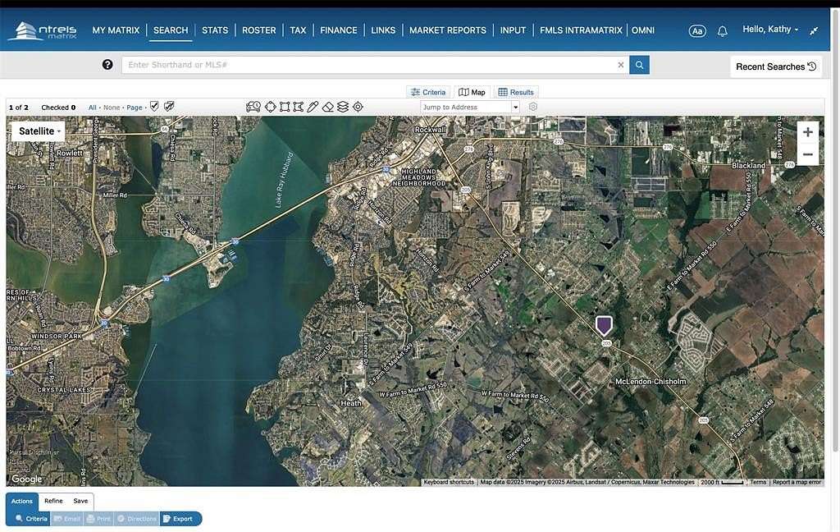Expand the Jump to Address dropdown
Screen dimensions: 840x532
coord(515,107)
